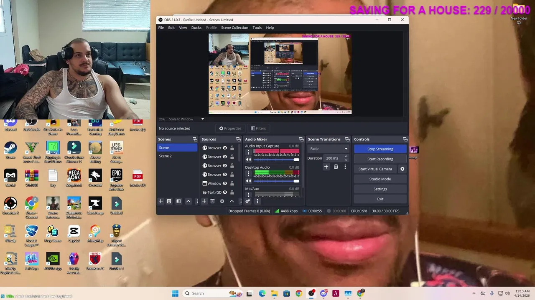535x300 pixels.
Task: Open NVIDIA App desktop icon
Action: (53, 261)
